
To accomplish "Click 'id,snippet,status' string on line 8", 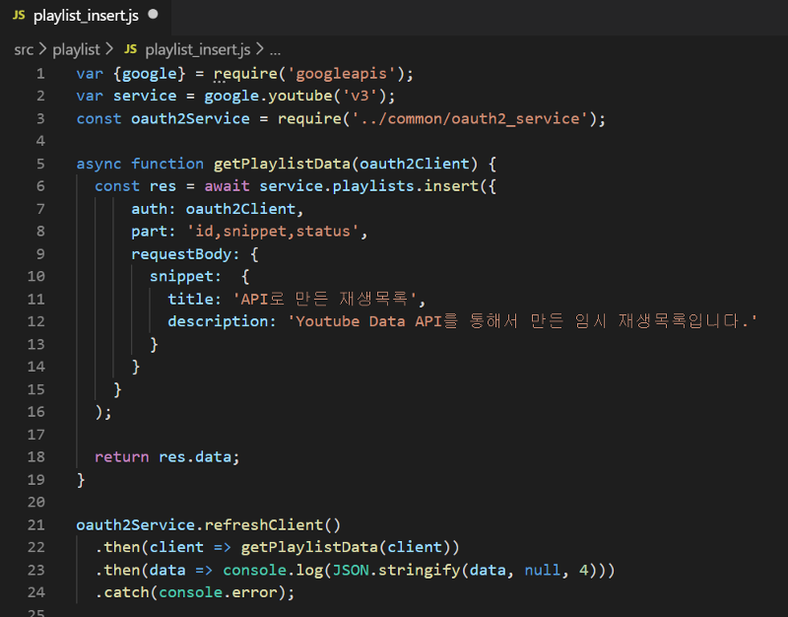I will pyautogui.click(x=273, y=232).
